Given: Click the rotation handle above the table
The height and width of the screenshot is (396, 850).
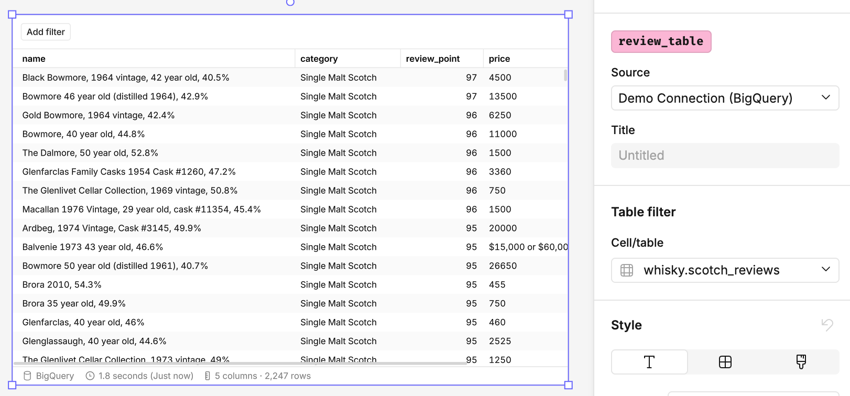Looking at the screenshot, I should pos(290,3).
